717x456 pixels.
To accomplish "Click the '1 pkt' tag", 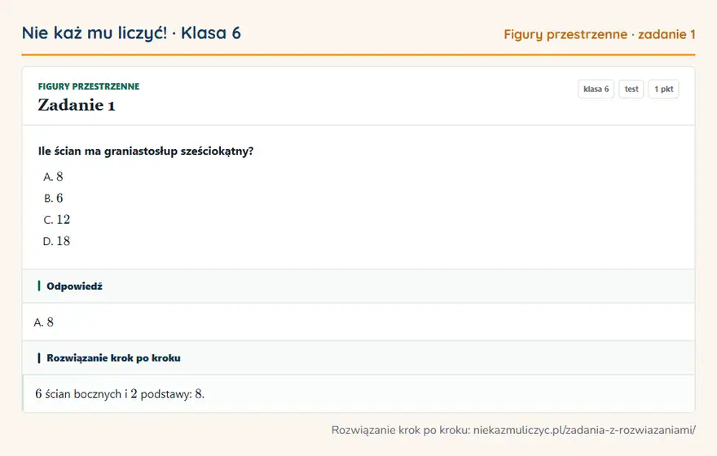I will point(663,89).
